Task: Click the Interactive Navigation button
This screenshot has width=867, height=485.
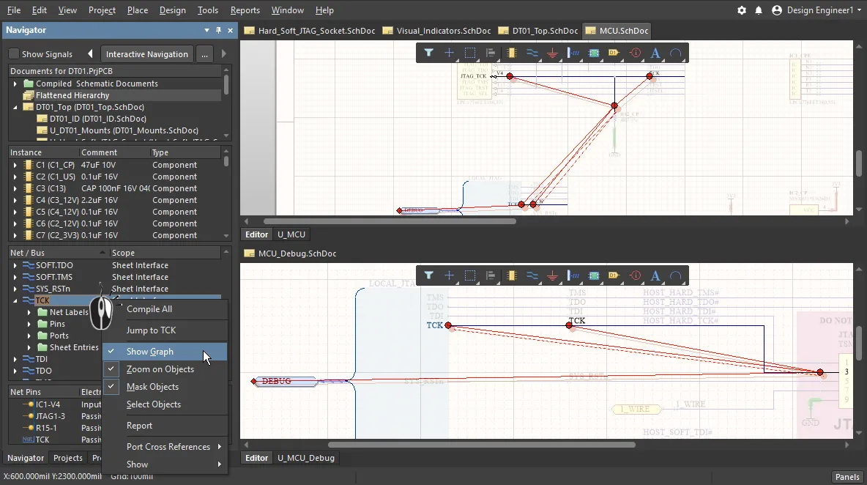Action: pyautogui.click(x=147, y=54)
